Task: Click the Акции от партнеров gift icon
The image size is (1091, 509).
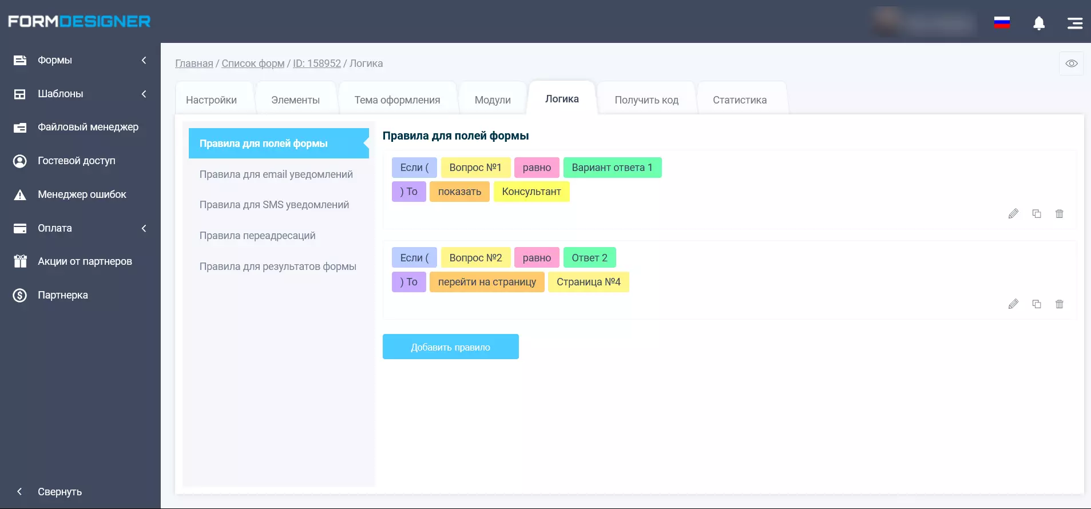Action: (20, 261)
